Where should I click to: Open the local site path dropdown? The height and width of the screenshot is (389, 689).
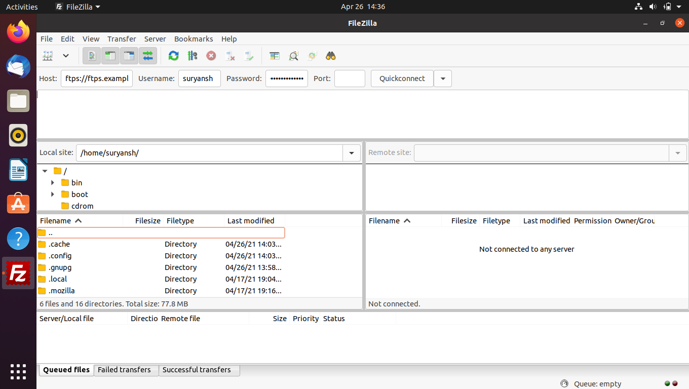pyautogui.click(x=351, y=152)
